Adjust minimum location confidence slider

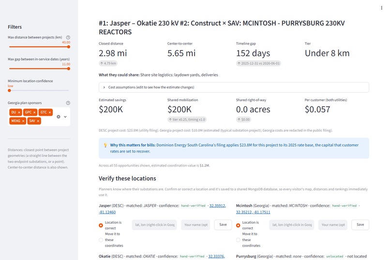10,91
